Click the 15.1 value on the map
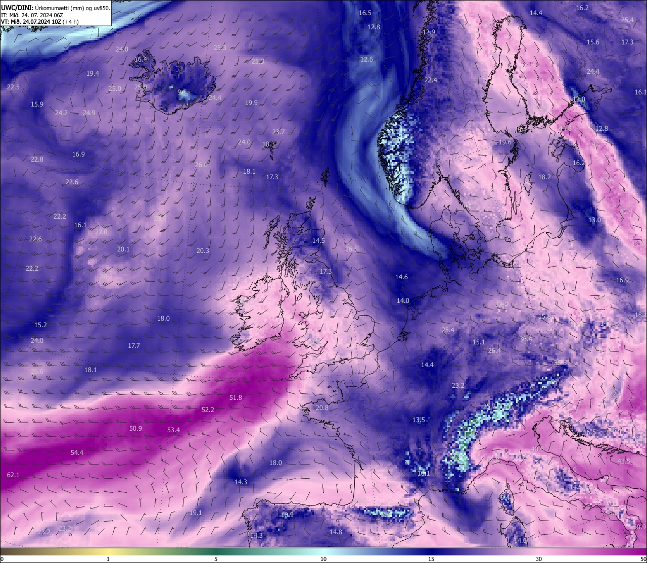 (x=479, y=342)
